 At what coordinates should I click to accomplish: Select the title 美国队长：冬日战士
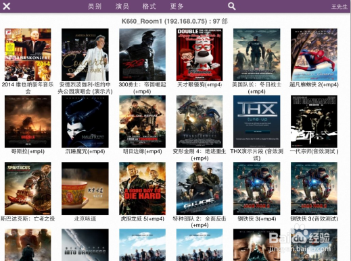257,84
